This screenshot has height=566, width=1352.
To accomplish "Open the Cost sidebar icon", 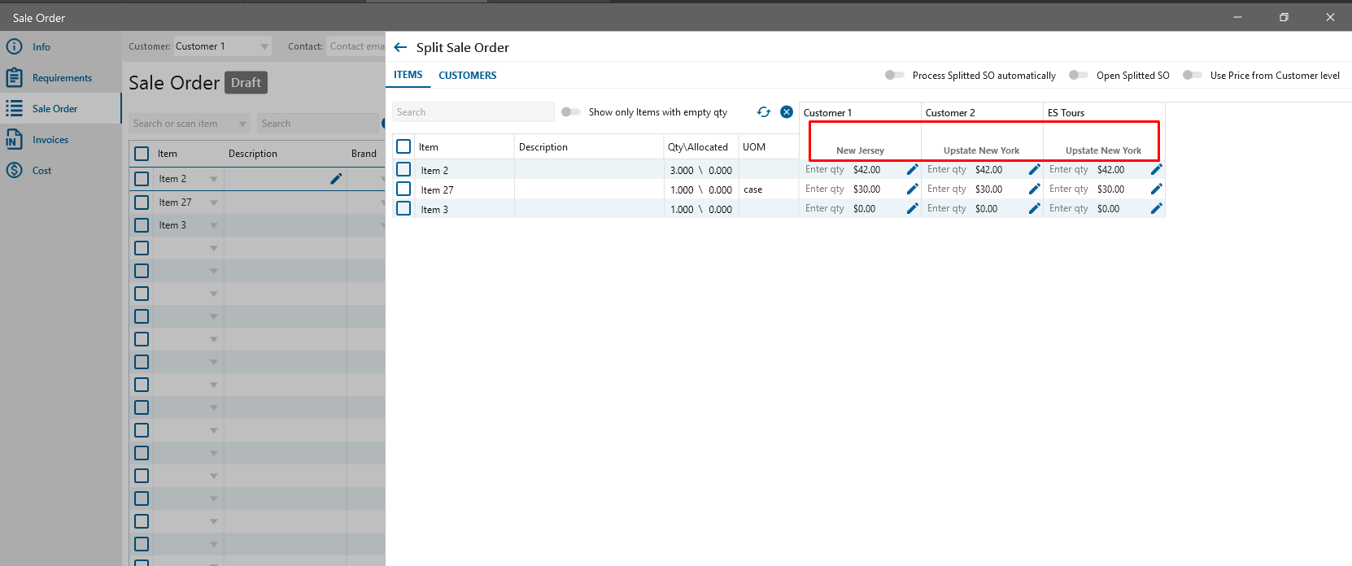I will (14, 171).
